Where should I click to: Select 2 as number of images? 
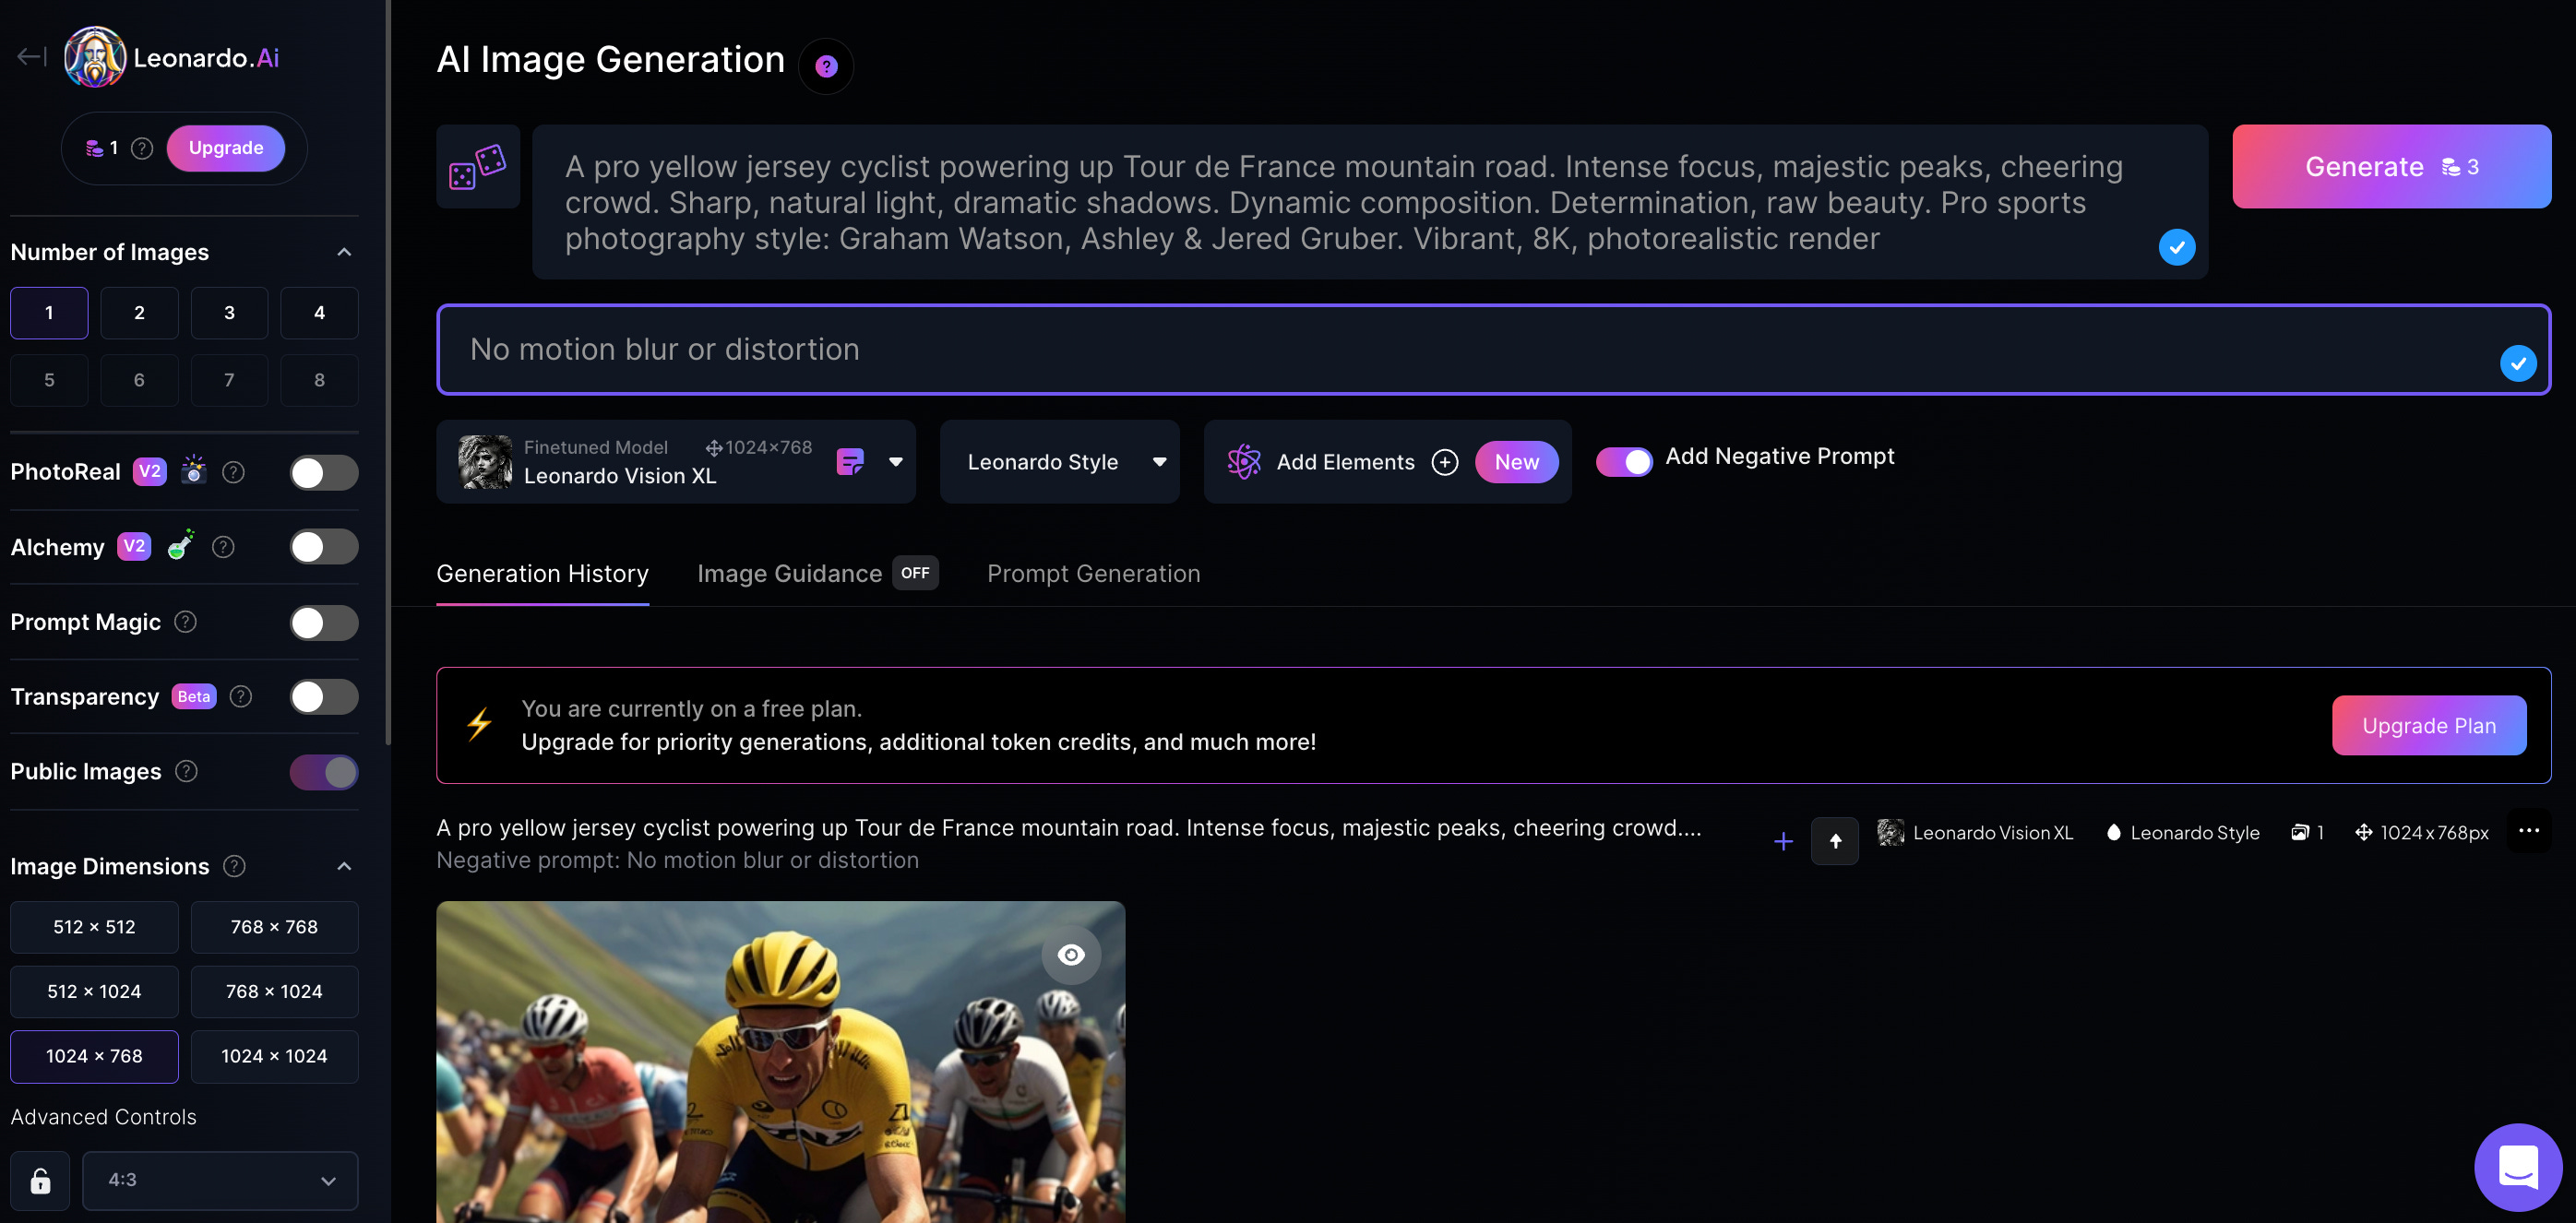click(x=139, y=313)
